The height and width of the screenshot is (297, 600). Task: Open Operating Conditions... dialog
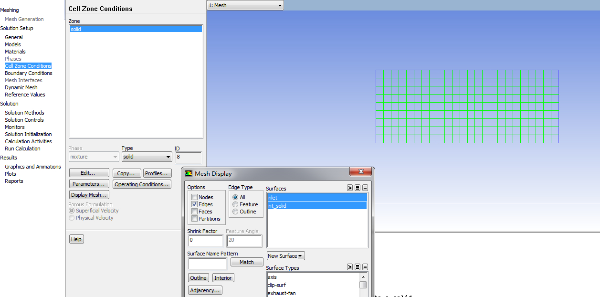tap(142, 184)
